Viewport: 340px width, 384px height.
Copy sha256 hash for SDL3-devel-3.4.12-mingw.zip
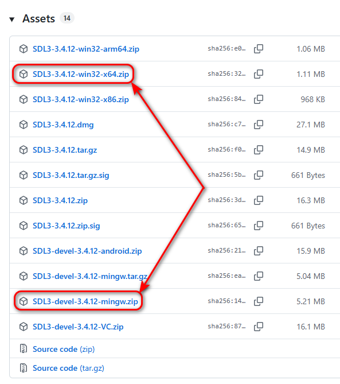259,301
